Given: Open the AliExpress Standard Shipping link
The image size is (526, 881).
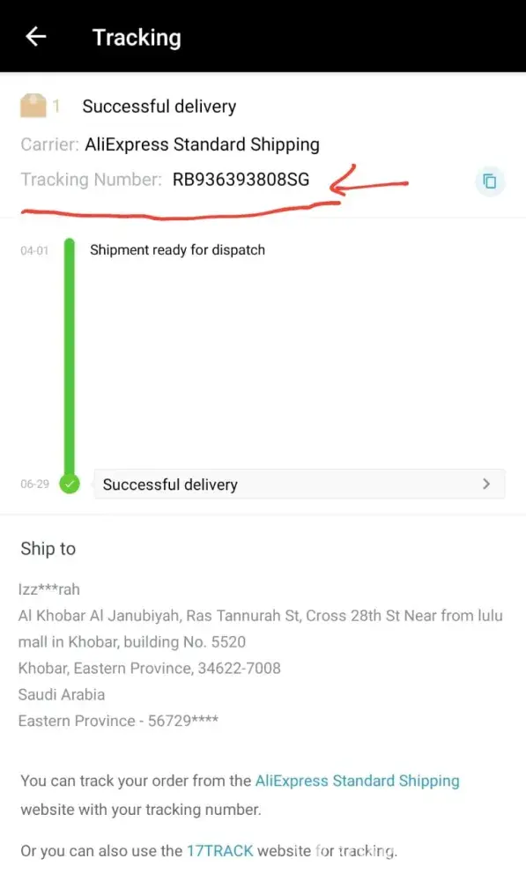Looking at the screenshot, I should pos(358,781).
